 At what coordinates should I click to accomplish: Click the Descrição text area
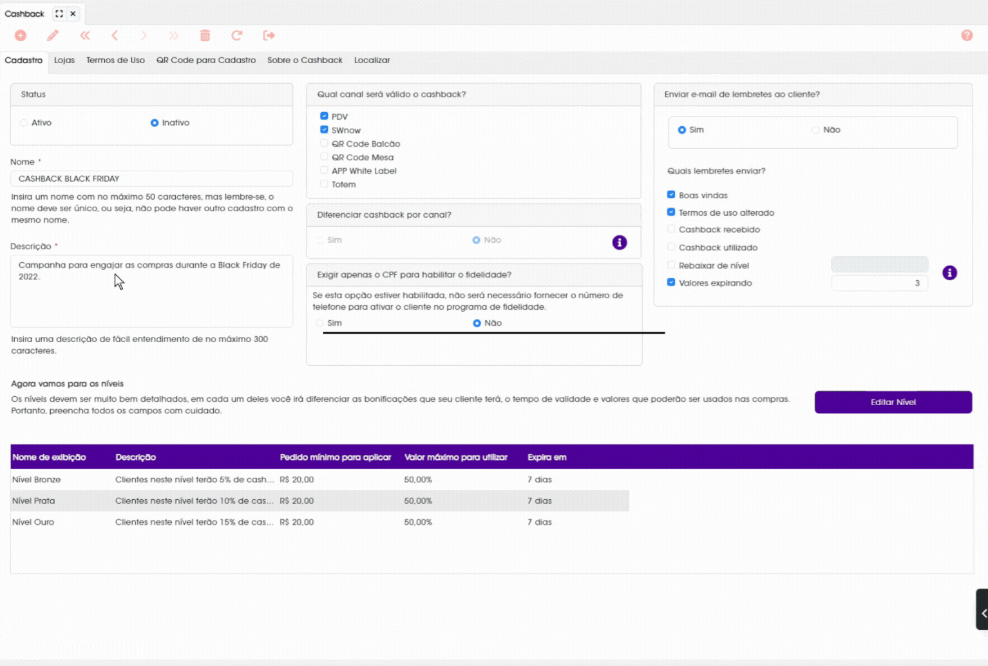pos(151,291)
